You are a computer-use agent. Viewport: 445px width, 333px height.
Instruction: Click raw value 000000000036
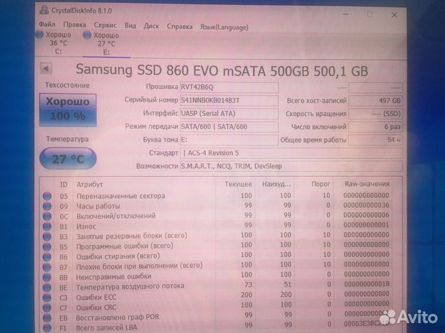tap(367, 205)
